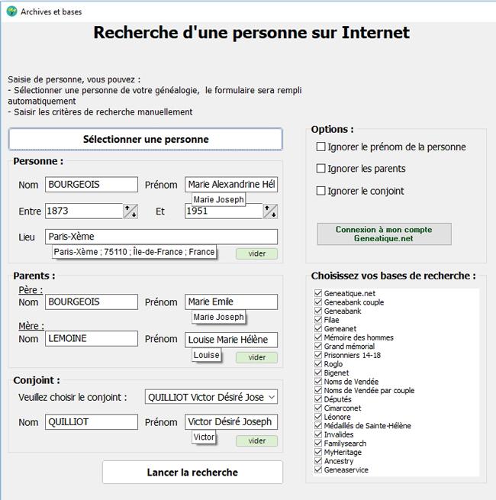Viewport: 496px width, 500px height.
Task: Click the Lieu field Paris-Xème
Action: click(x=161, y=237)
